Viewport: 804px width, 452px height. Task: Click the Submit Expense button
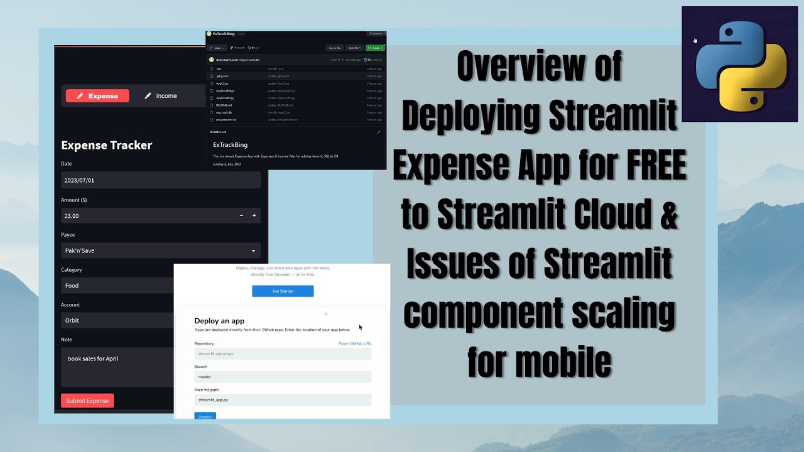pos(87,401)
